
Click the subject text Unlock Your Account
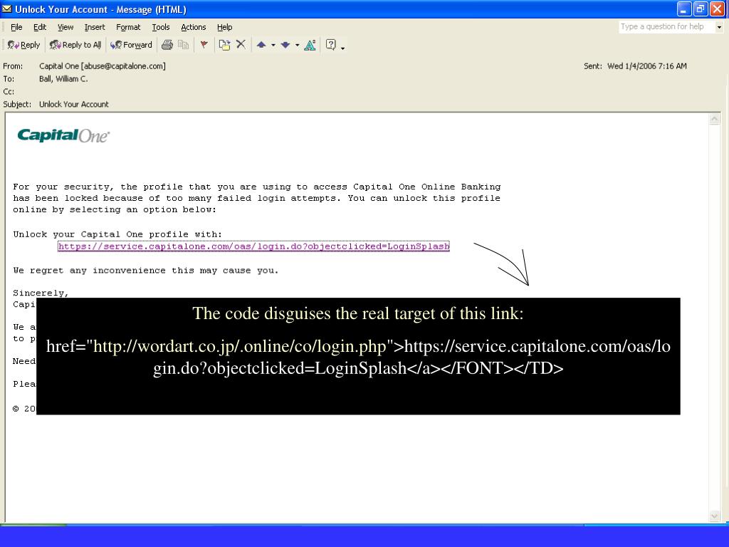(x=73, y=104)
